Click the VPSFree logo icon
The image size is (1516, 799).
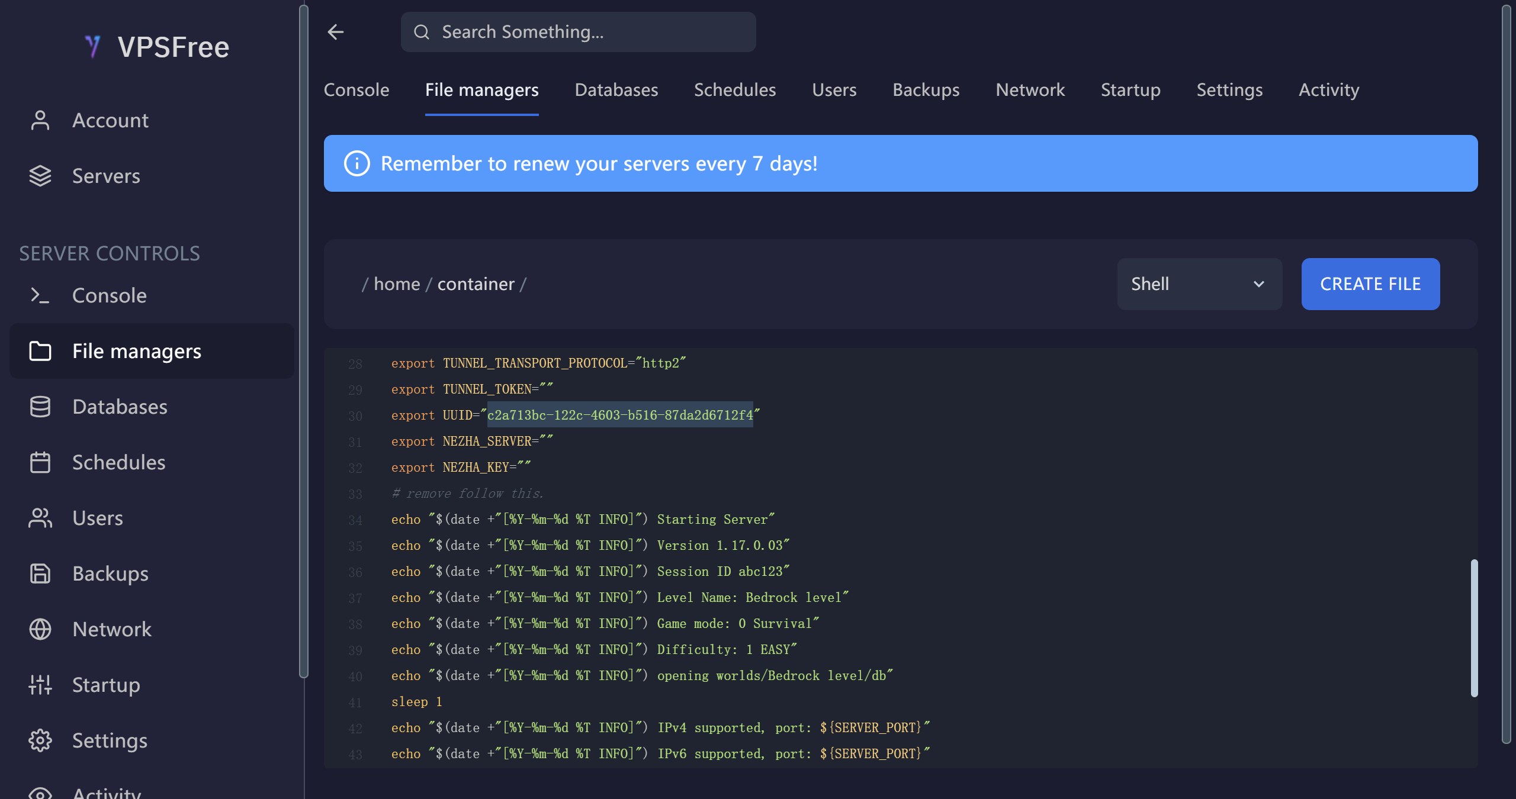pos(93,47)
